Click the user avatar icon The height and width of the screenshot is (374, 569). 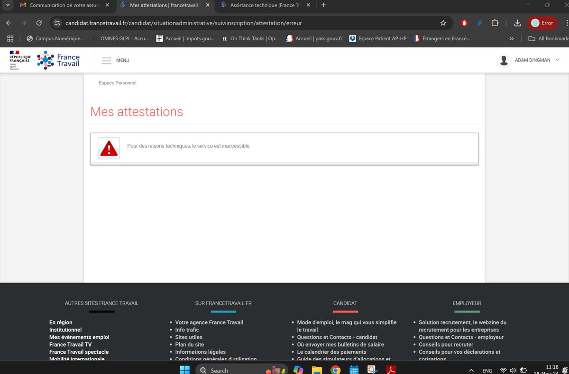tap(504, 60)
